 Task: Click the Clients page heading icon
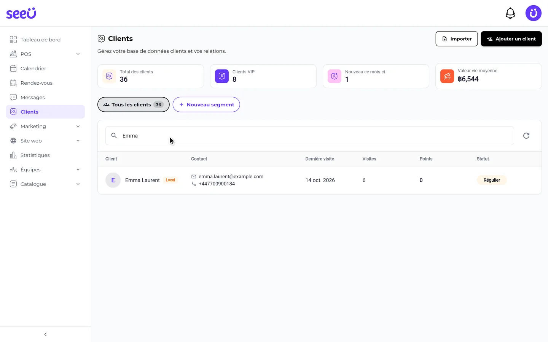101,39
